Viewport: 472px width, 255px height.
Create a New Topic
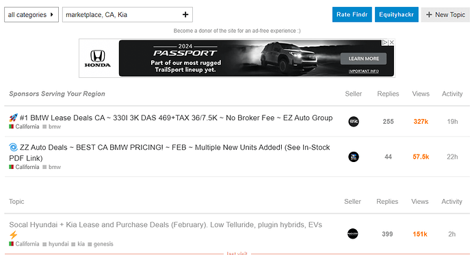click(x=445, y=14)
